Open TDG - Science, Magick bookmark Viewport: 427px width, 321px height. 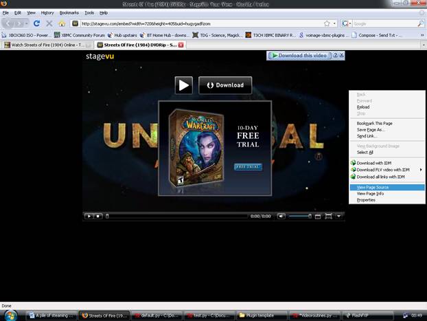point(217,35)
